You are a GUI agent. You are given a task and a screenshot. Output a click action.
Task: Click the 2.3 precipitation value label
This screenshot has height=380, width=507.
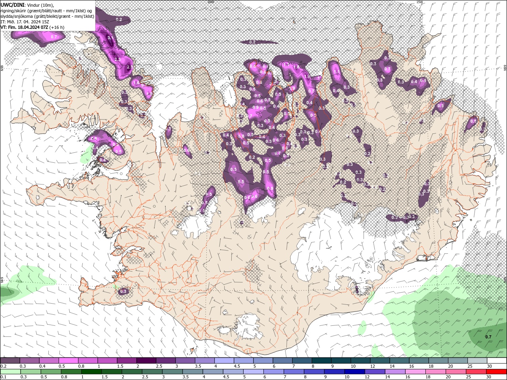point(117,59)
